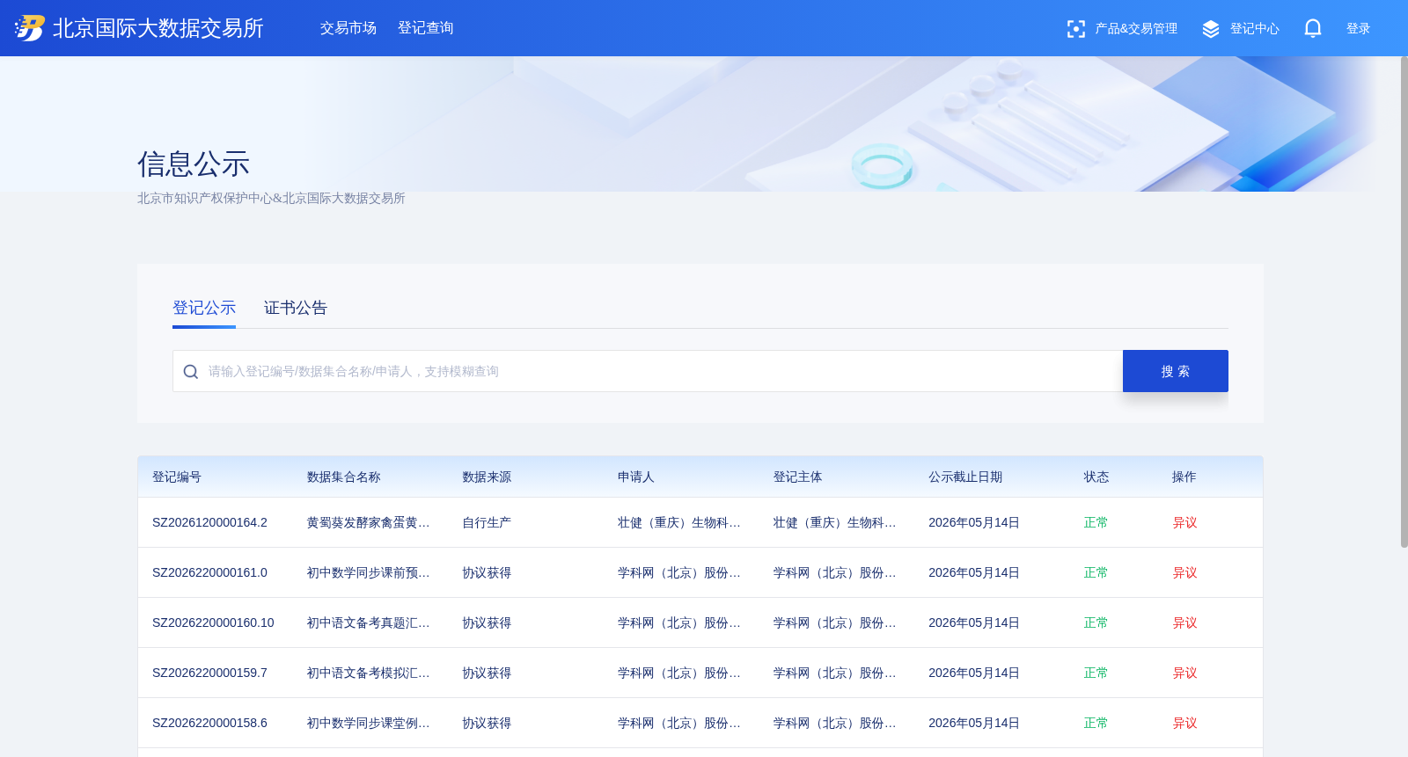Viewport: 1408px width, 757px height.
Task: Click 异议 for SZ2026120000164.2
Action: click(x=1184, y=522)
